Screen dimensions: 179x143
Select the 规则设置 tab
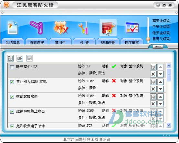(108, 42)
